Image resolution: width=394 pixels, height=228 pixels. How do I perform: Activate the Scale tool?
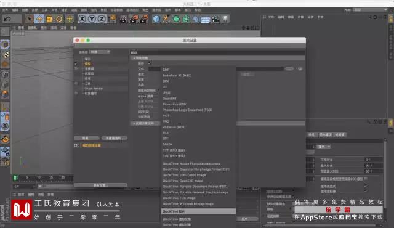[49, 19]
